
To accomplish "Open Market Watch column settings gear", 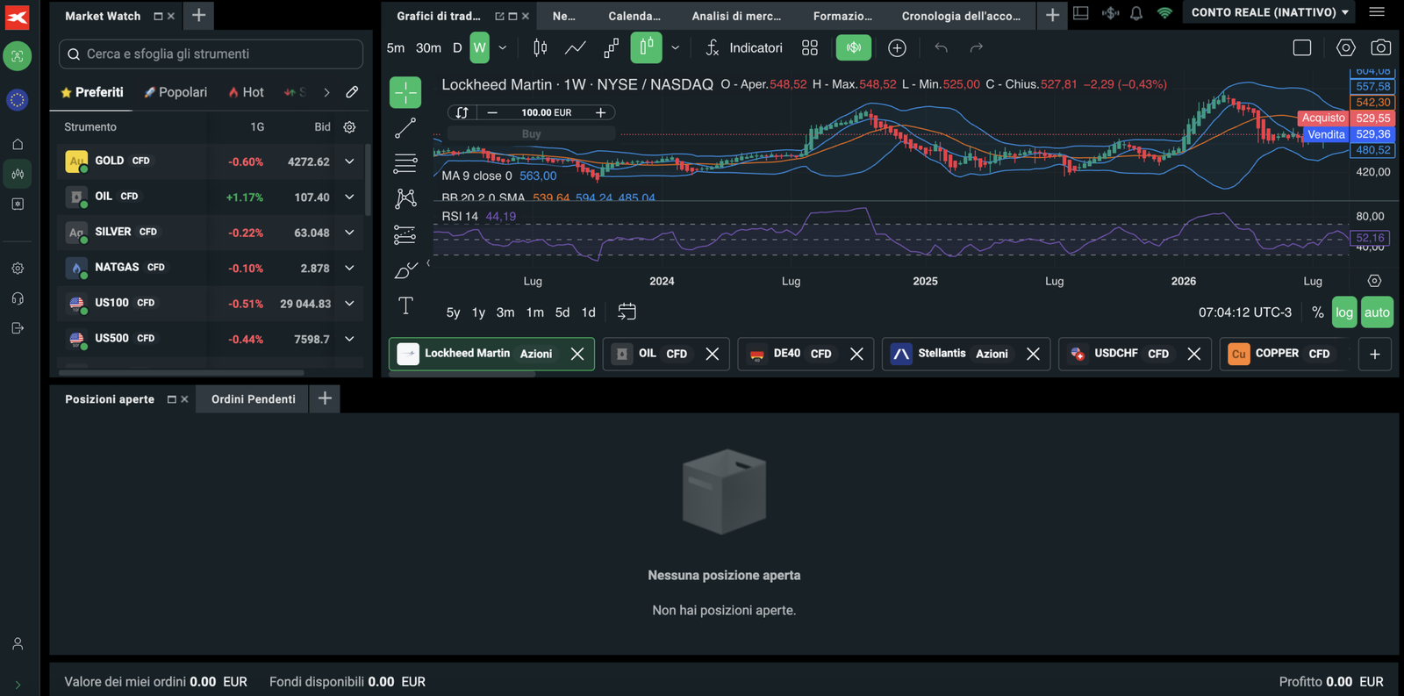I will 349,127.
